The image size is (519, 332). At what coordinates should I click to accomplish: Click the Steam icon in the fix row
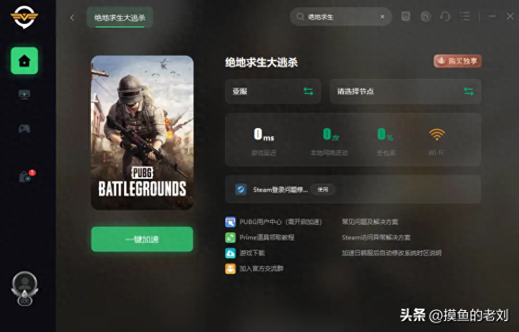point(241,189)
